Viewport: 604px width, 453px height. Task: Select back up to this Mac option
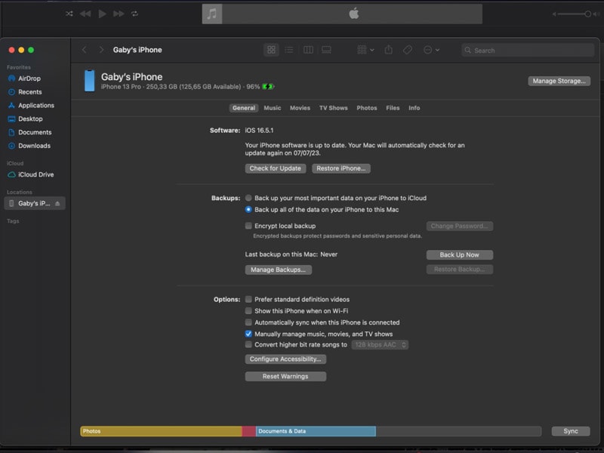pos(248,210)
